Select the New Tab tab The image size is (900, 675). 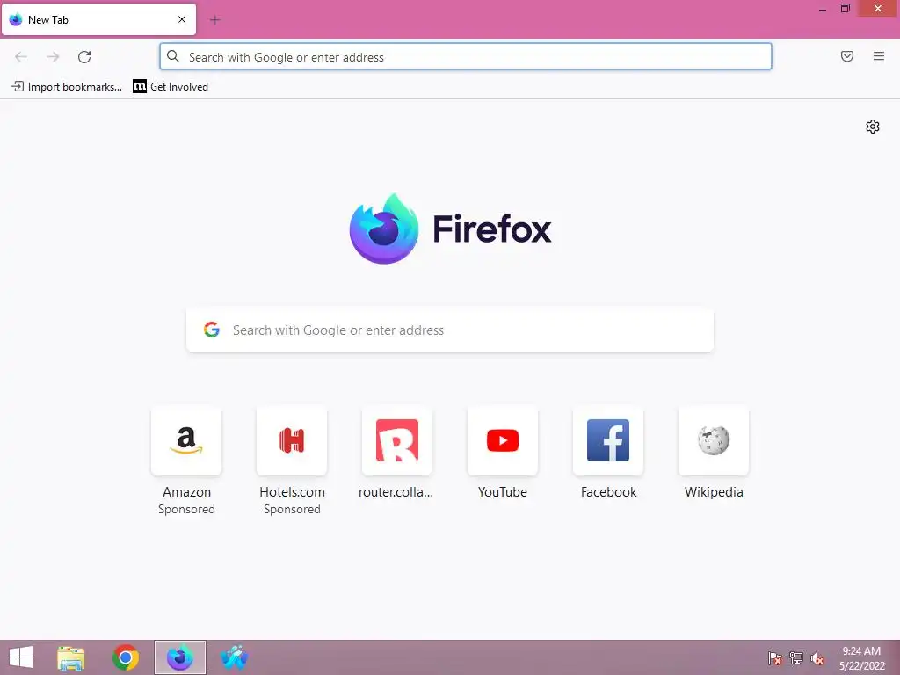[98, 19]
